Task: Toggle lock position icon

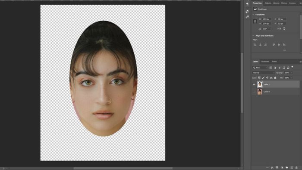Action: click(267, 78)
